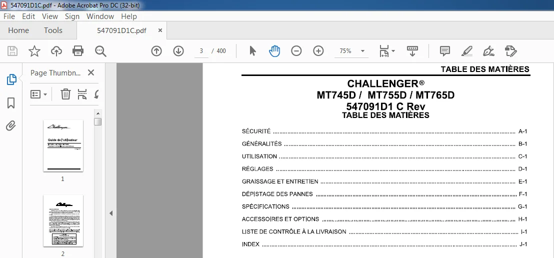Close the Page Thumbnails panel
This screenshot has width=554, height=258.
point(91,73)
